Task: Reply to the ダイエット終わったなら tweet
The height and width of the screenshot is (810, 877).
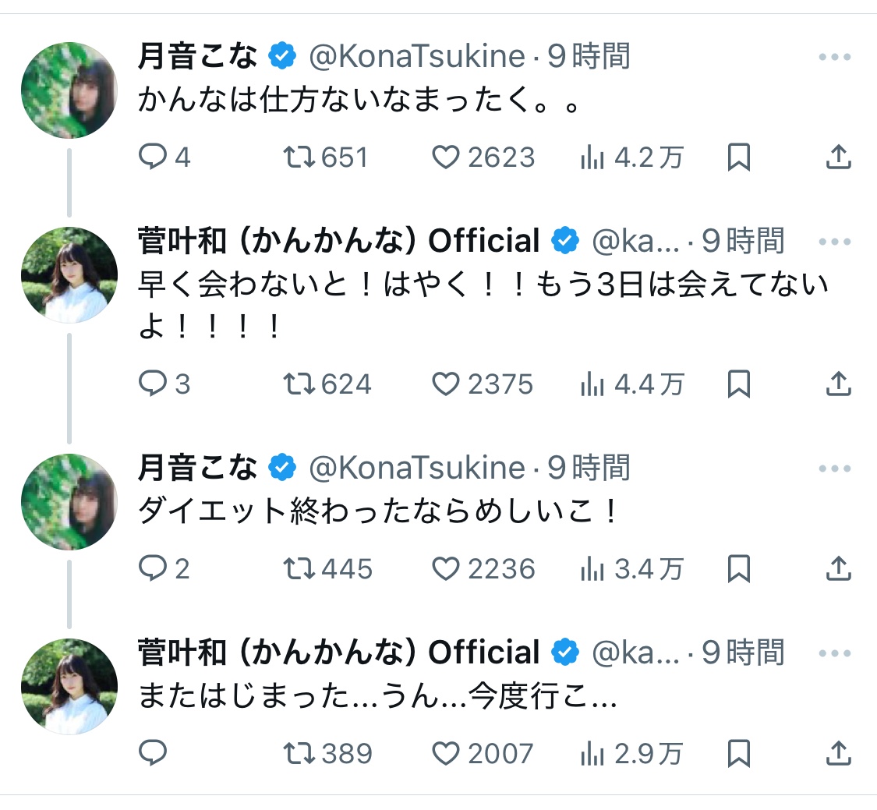Action: coord(154,569)
